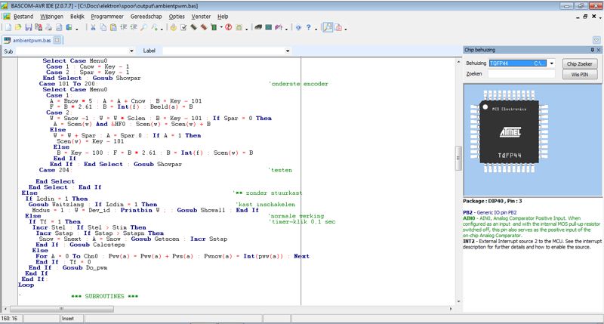Viewport: 604px width, 324px height.
Task: Open Replace with the toolbar icon
Action: [x=155, y=27]
